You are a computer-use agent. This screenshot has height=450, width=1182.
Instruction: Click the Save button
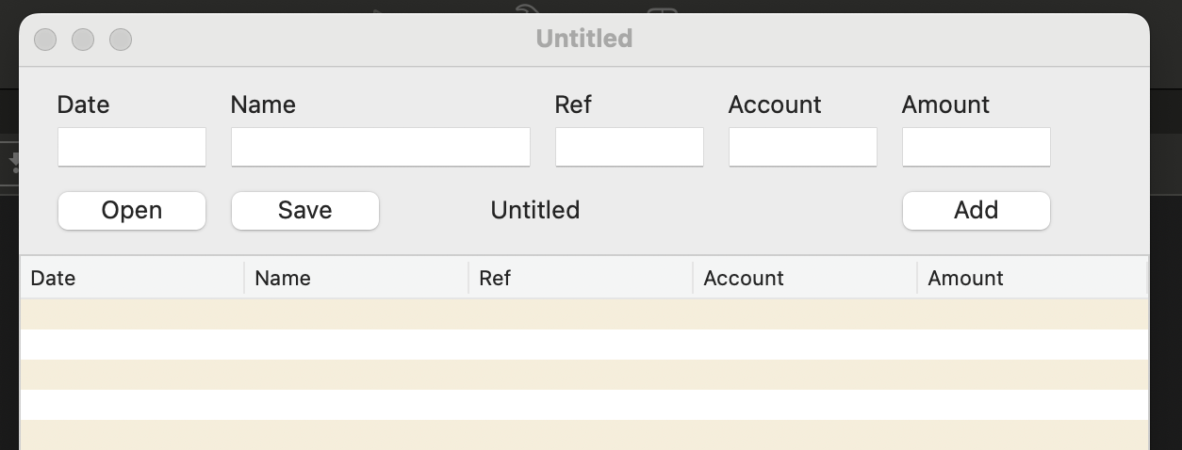(305, 210)
